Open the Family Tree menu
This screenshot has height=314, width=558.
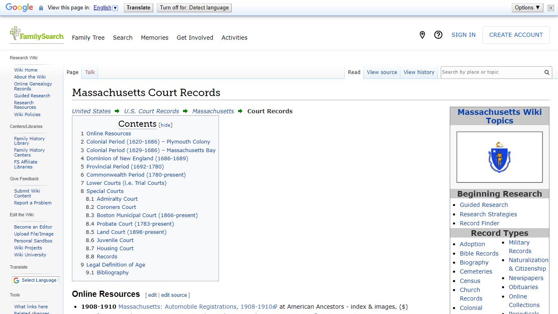pyautogui.click(x=88, y=38)
